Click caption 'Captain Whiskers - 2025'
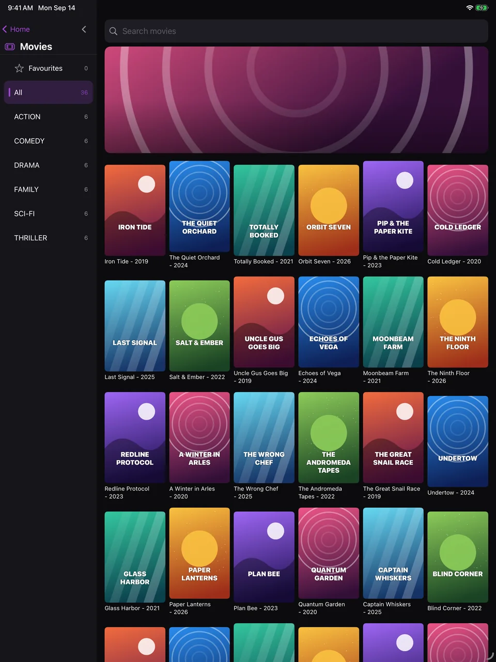Viewport: 496px width, 662px height. 387,608
